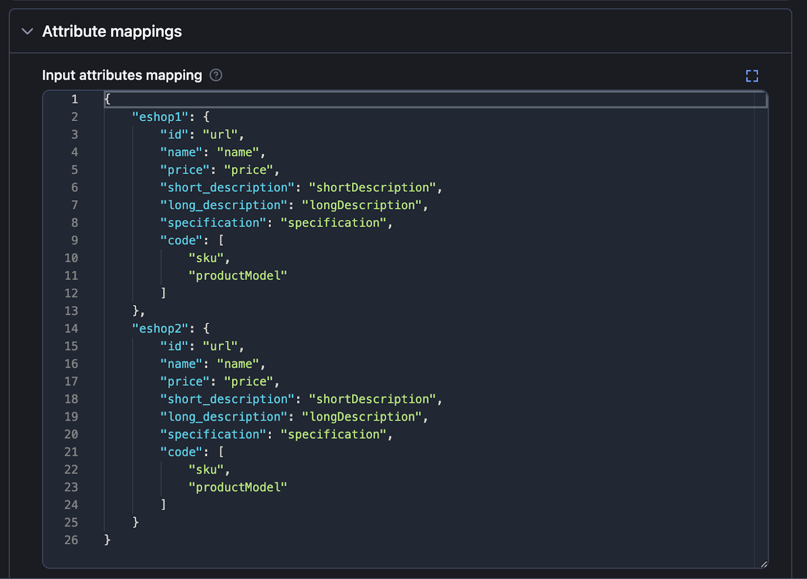Select the "eshop1" key on line 2
Image resolution: width=807 pixels, height=579 pixels.
[160, 117]
